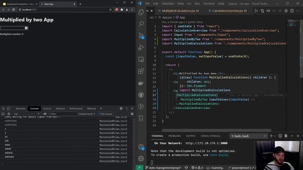Open Chrome extensions puzzle icon
303x170 pixels.
[122, 9]
